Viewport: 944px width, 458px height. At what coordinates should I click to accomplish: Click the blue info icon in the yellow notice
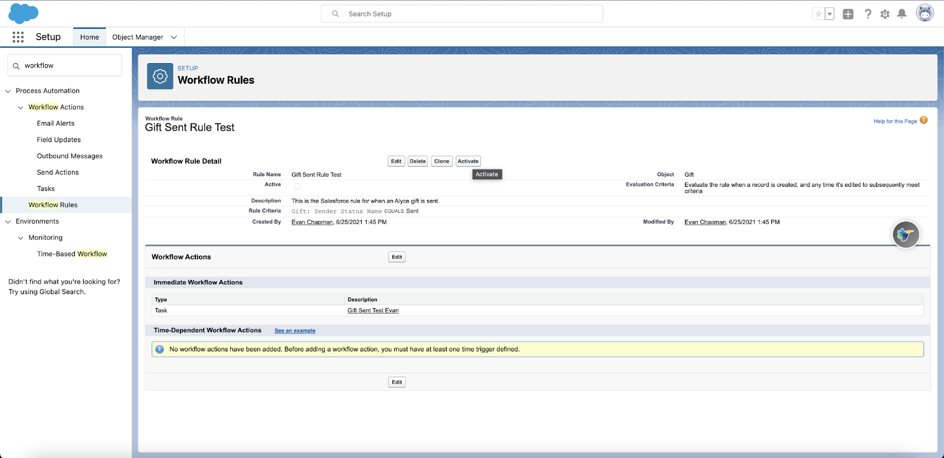(159, 350)
